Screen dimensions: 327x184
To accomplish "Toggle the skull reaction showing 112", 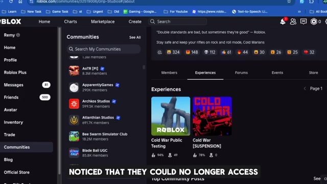I will coord(209,52).
